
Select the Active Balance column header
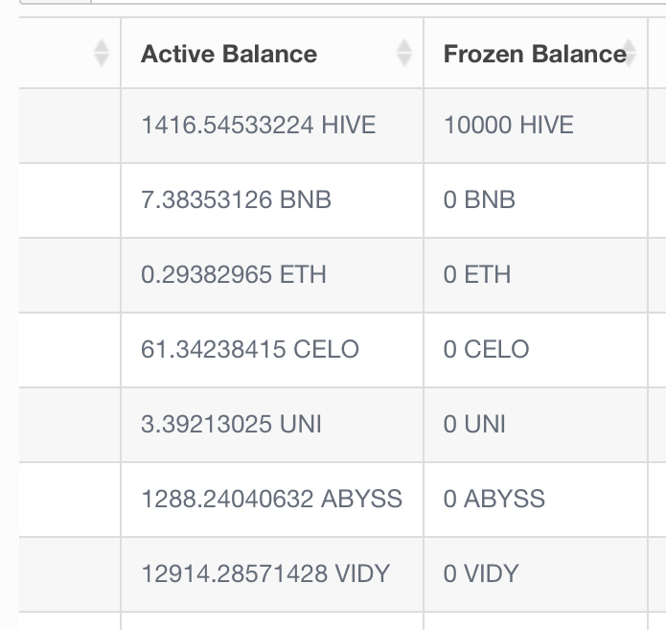[x=272, y=53]
